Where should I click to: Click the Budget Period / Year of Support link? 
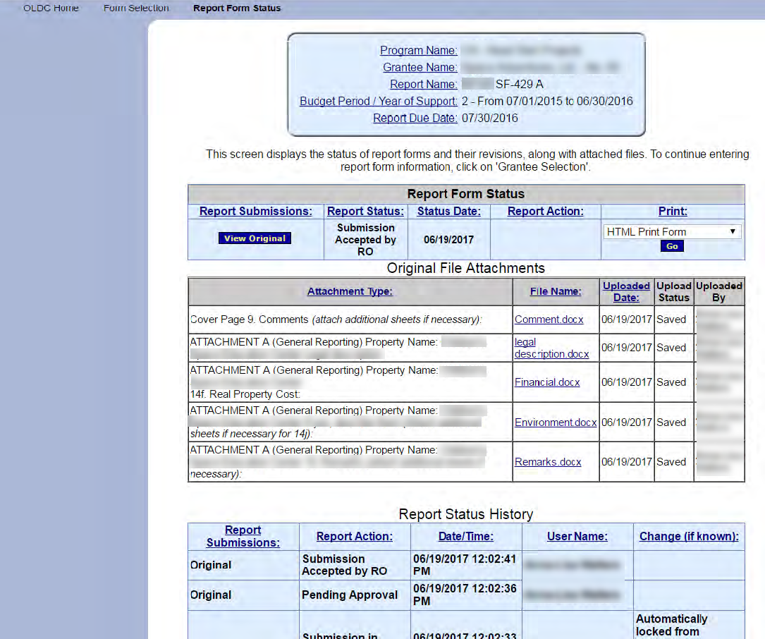coord(378,101)
